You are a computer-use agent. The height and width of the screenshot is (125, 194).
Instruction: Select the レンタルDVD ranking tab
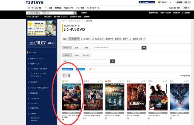click(74, 39)
